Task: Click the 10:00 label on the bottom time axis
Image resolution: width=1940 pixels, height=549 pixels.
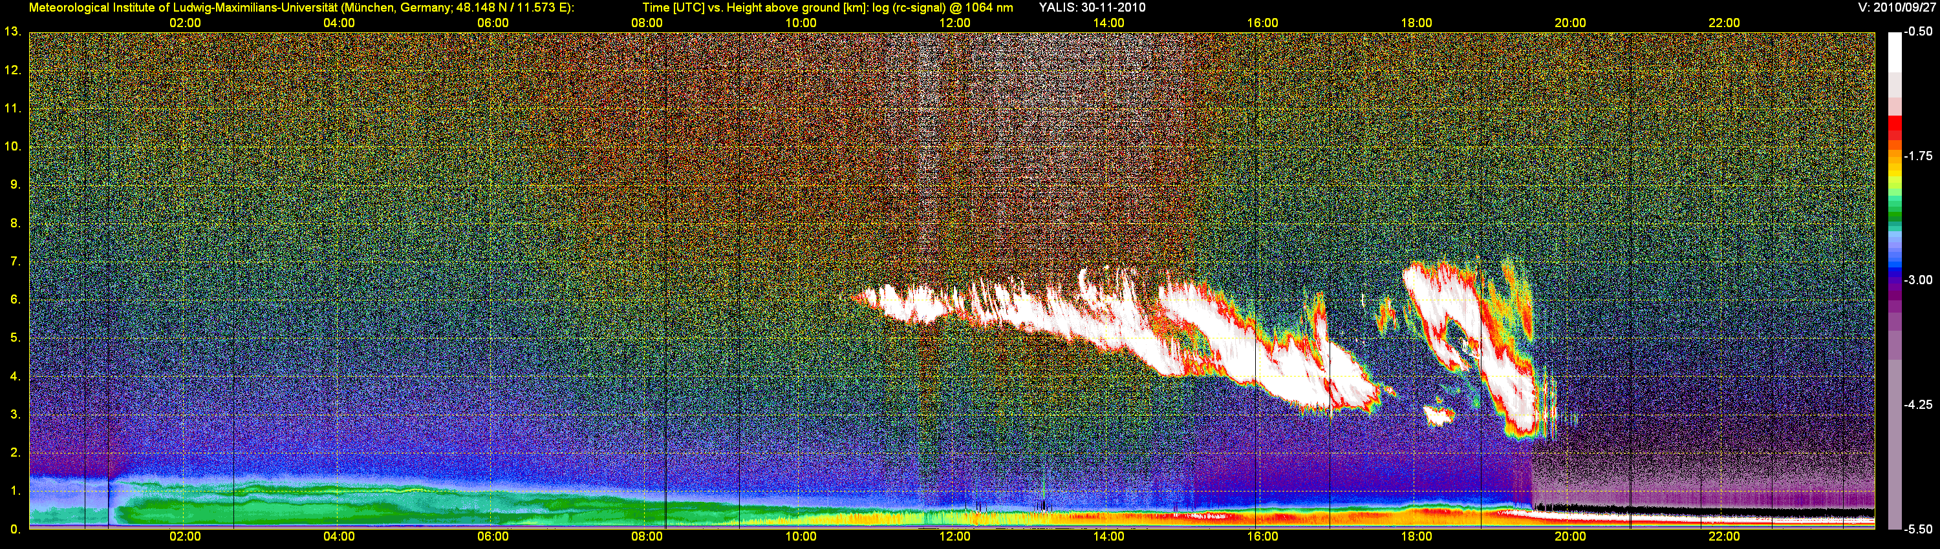Action: [801, 537]
